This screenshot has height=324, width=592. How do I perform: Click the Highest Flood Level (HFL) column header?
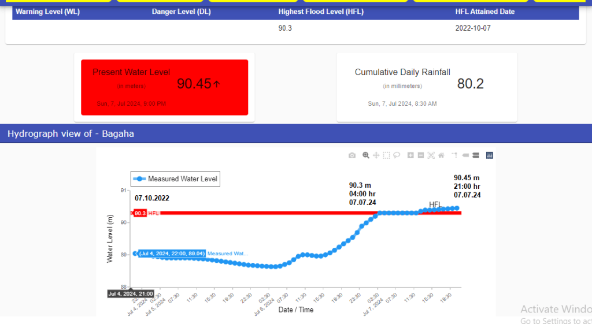coord(321,12)
